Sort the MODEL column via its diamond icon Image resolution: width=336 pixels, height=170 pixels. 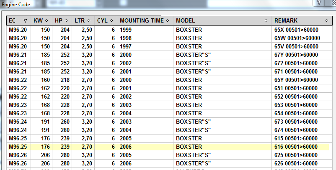coord(266,21)
